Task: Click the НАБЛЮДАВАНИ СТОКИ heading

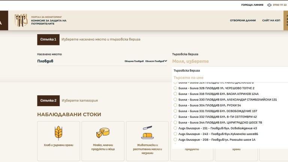Action: coord(69,114)
